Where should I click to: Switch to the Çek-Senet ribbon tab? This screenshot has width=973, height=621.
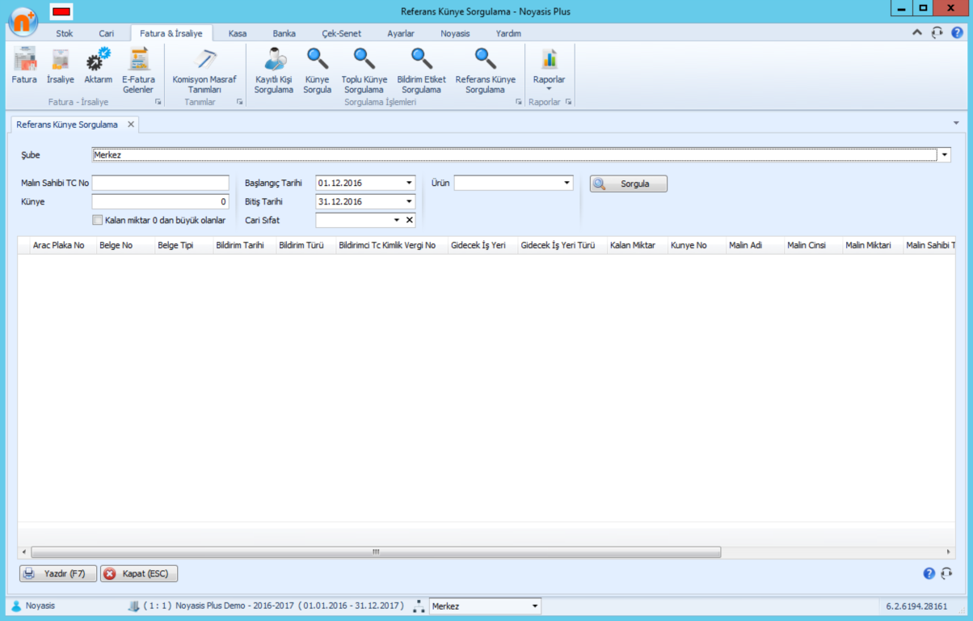click(x=342, y=34)
